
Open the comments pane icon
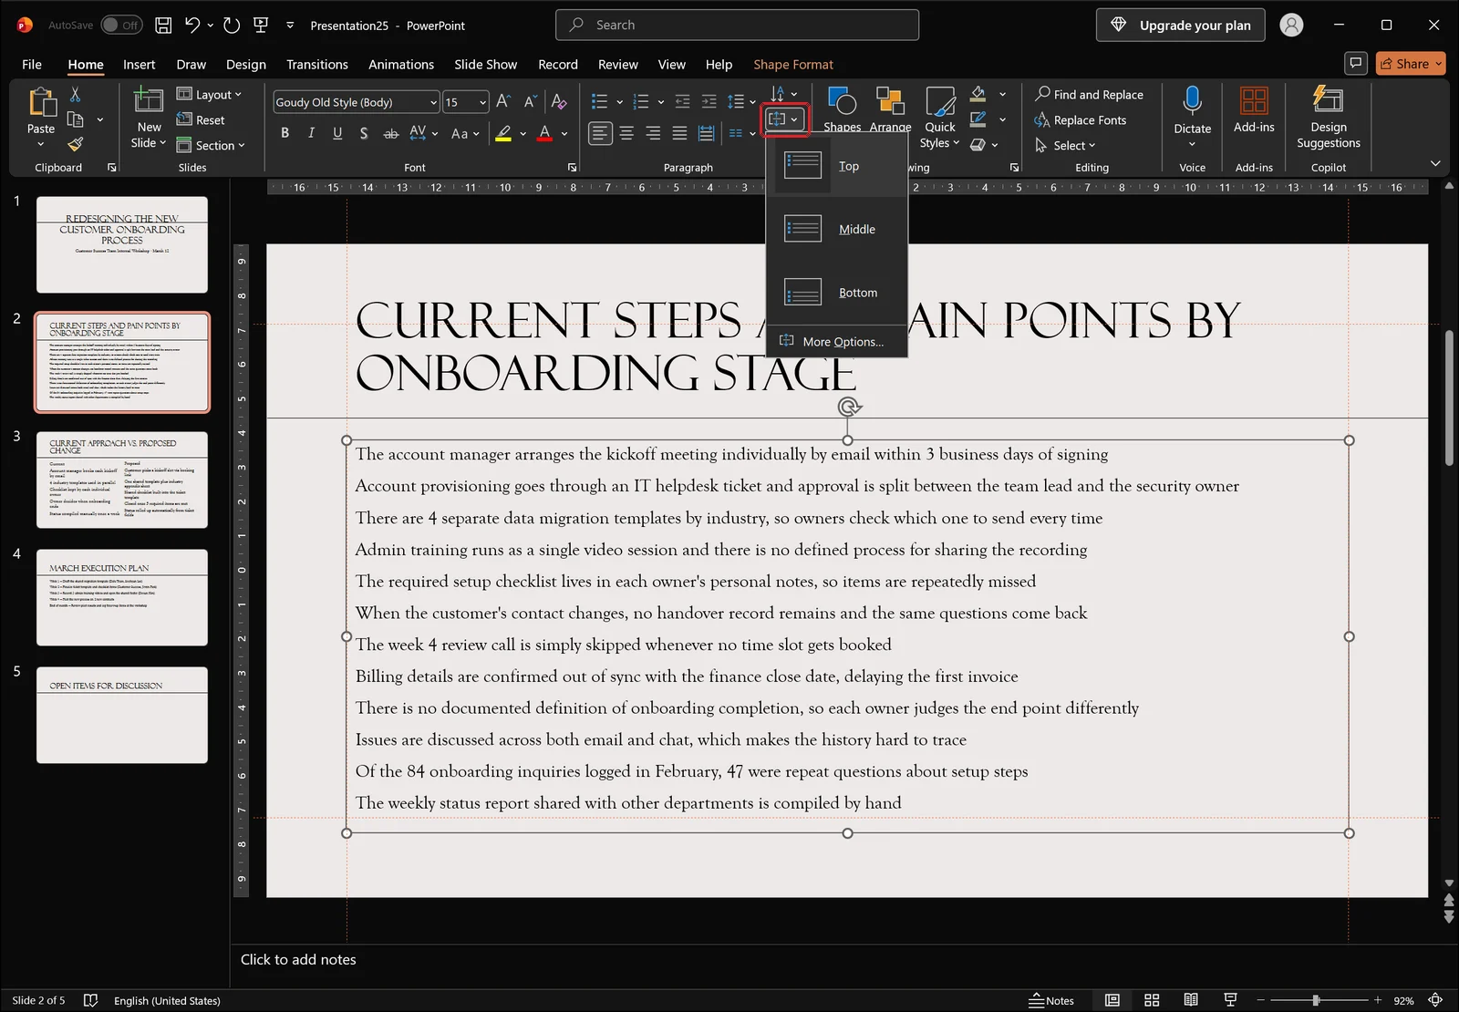tap(1356, 63)
